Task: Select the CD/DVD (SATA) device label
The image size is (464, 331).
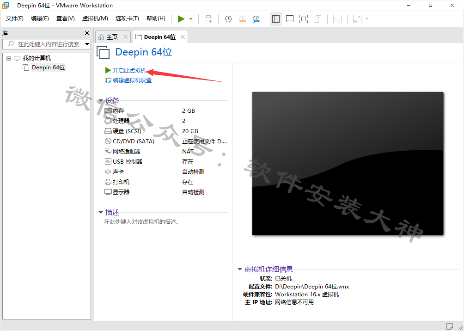Action: (134, 141)
